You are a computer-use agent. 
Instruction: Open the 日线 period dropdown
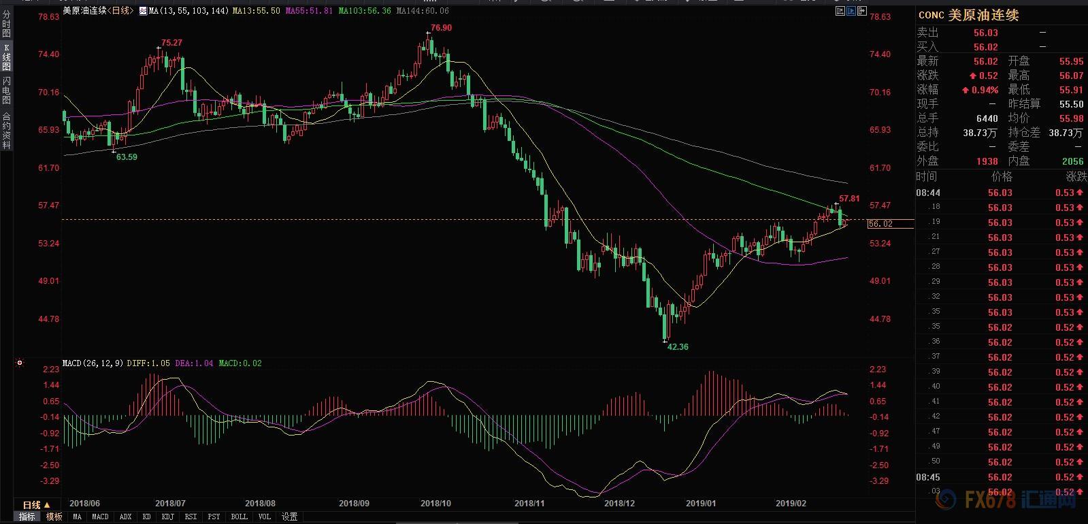[36, 504]
